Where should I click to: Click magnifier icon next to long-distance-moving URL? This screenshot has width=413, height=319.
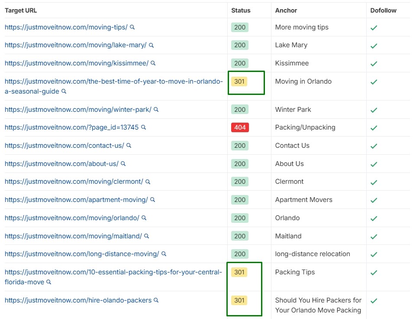point(164,254)
